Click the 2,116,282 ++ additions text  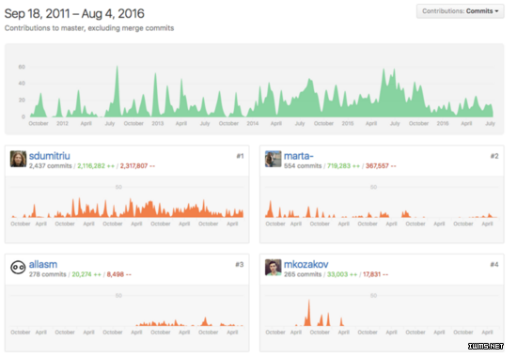pyautogui.click(x=96, y=165)
